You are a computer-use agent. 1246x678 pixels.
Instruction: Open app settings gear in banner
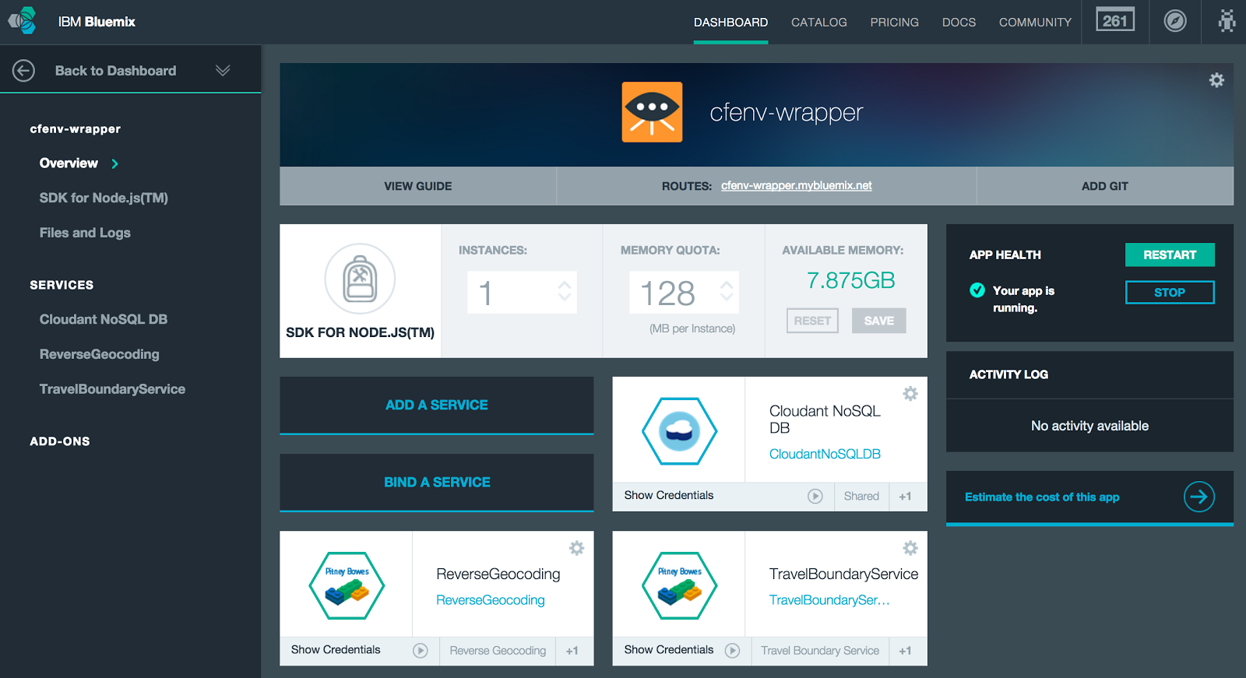point(1216,80)
